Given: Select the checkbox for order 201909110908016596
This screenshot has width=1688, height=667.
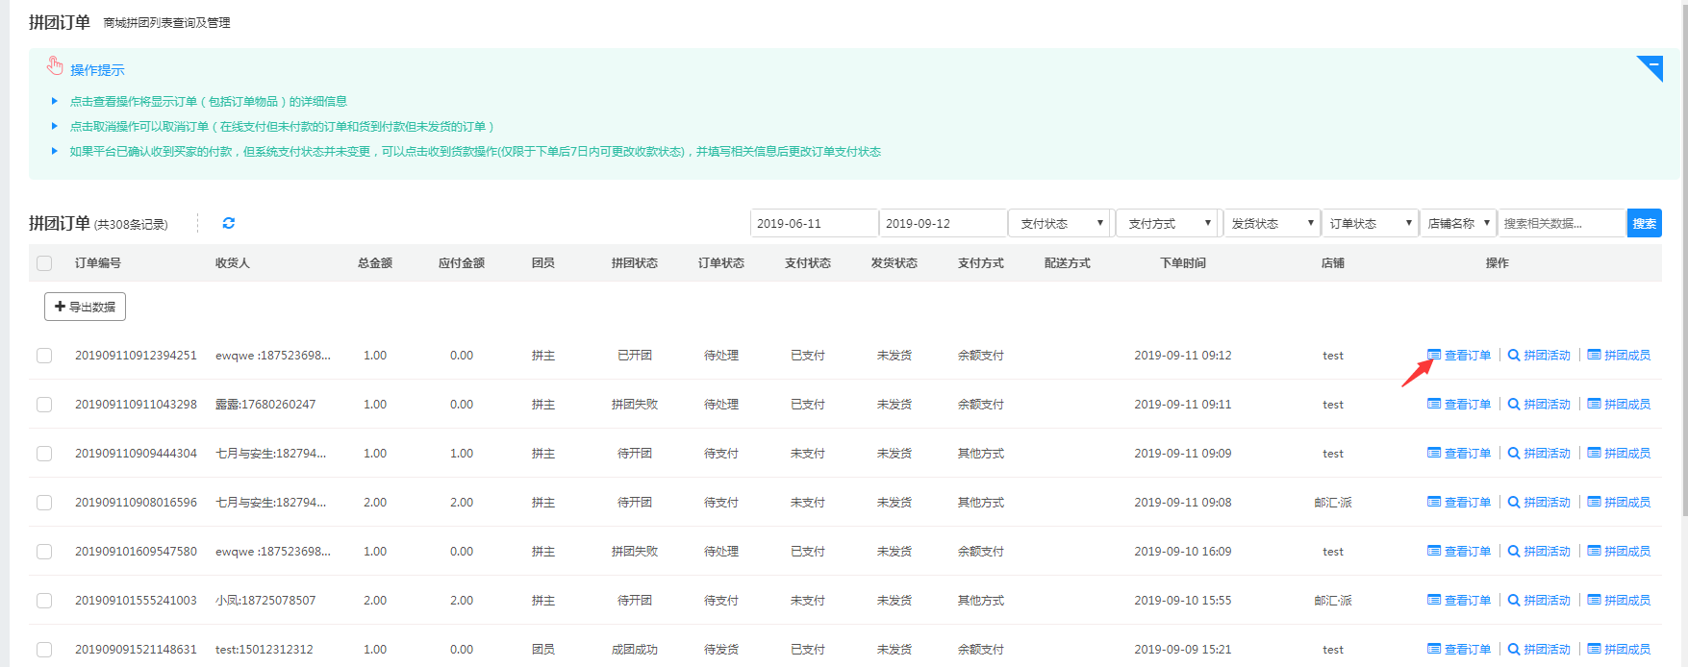Looking at the screenshot, I should pos(44,503).
